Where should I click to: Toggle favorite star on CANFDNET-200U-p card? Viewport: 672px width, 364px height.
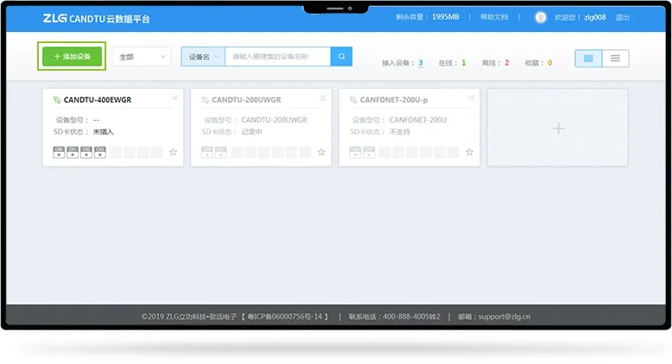[469, 152]
